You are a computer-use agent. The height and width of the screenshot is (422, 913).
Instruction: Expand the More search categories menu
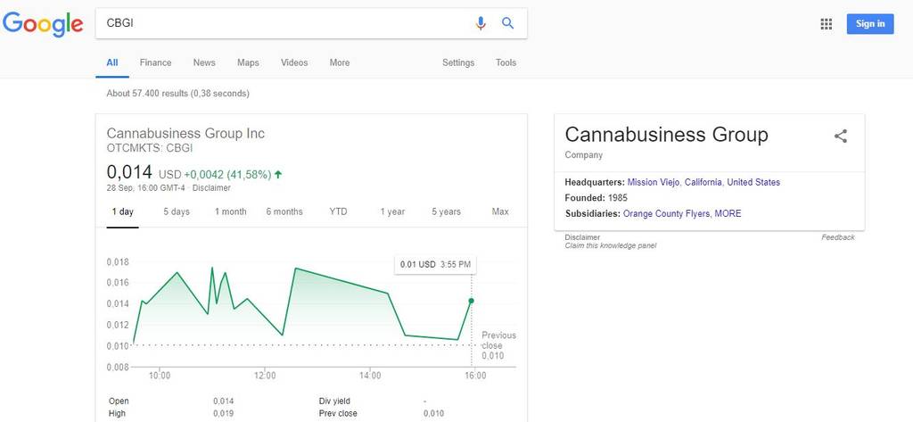[340, 62]
